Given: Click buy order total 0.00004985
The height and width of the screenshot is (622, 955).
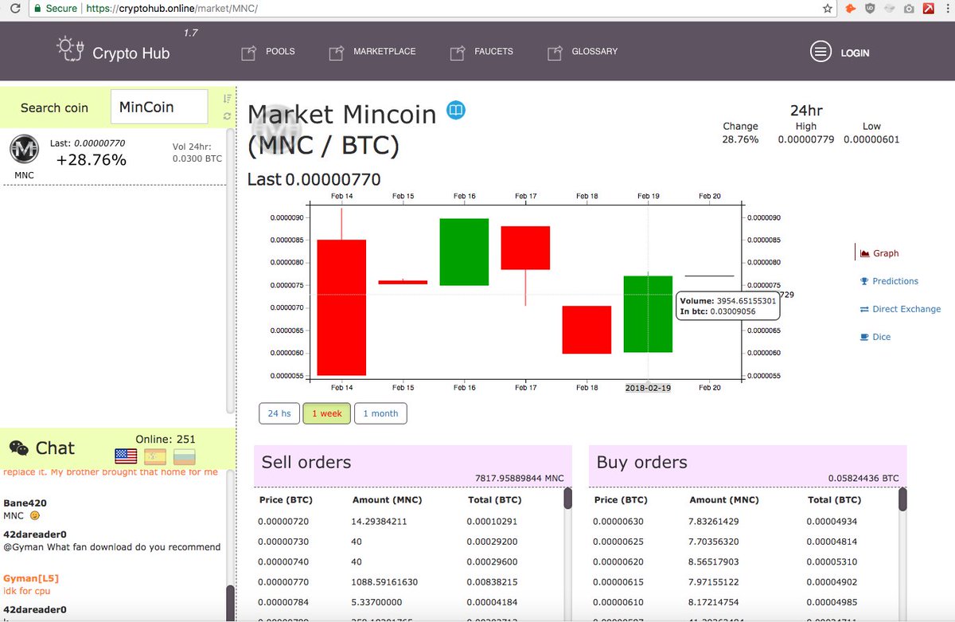Looking at the screenshot, I should tap(832, 603).
